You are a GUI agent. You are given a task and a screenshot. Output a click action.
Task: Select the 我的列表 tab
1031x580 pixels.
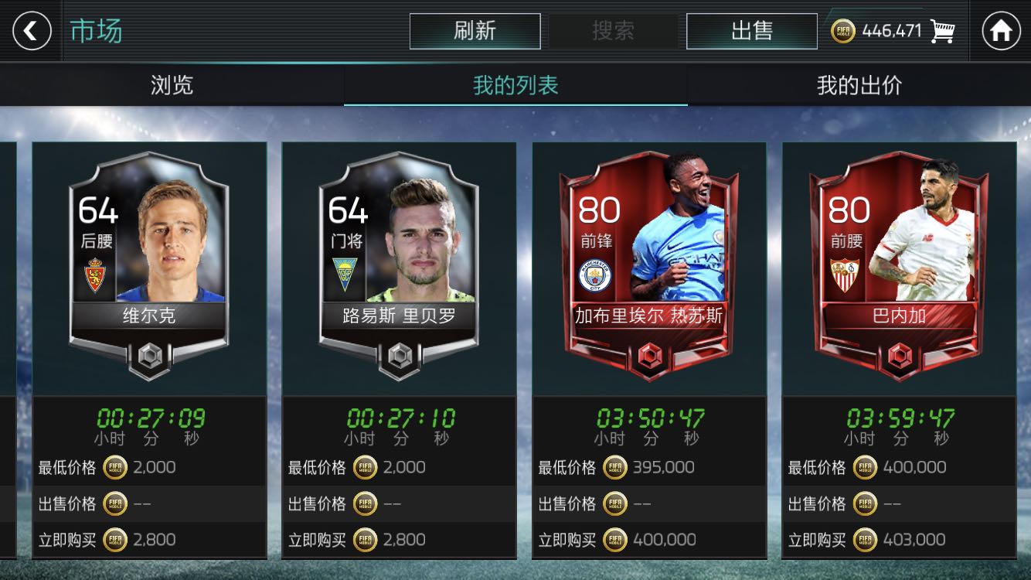pos(515,85)
